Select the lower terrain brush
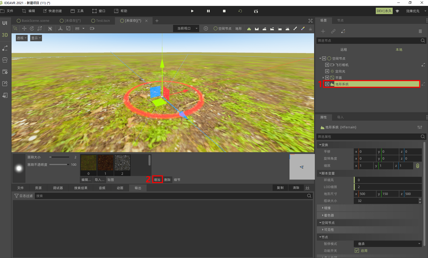This screenshot has height=258, width=428. pos(257,29)
